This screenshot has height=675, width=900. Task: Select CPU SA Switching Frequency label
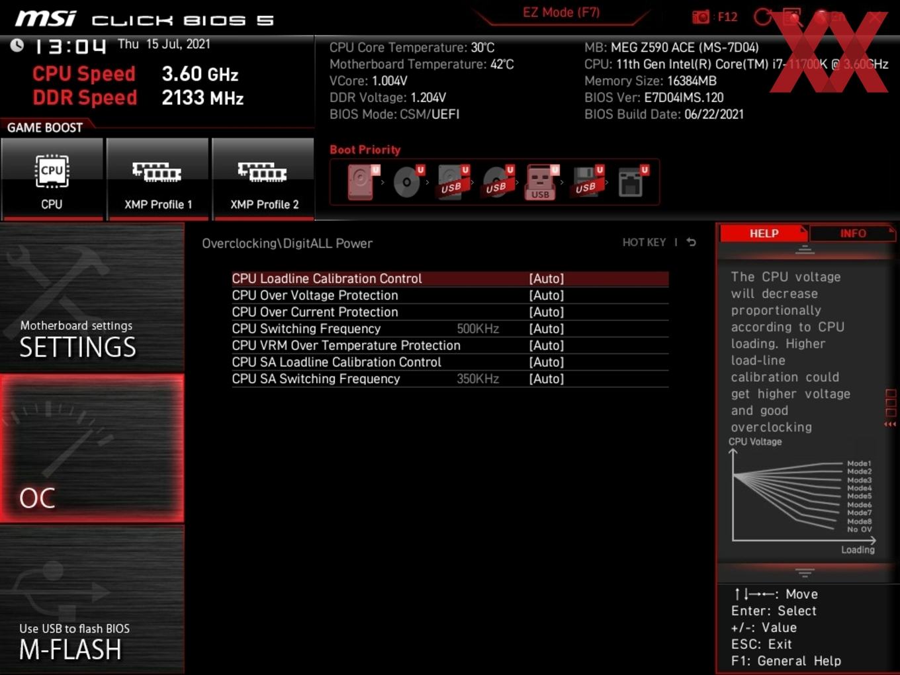[x=316, y=379]
